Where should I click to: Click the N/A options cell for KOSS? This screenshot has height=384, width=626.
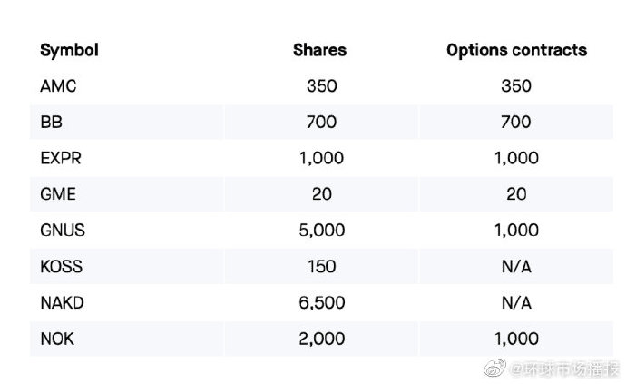[516, 267]
